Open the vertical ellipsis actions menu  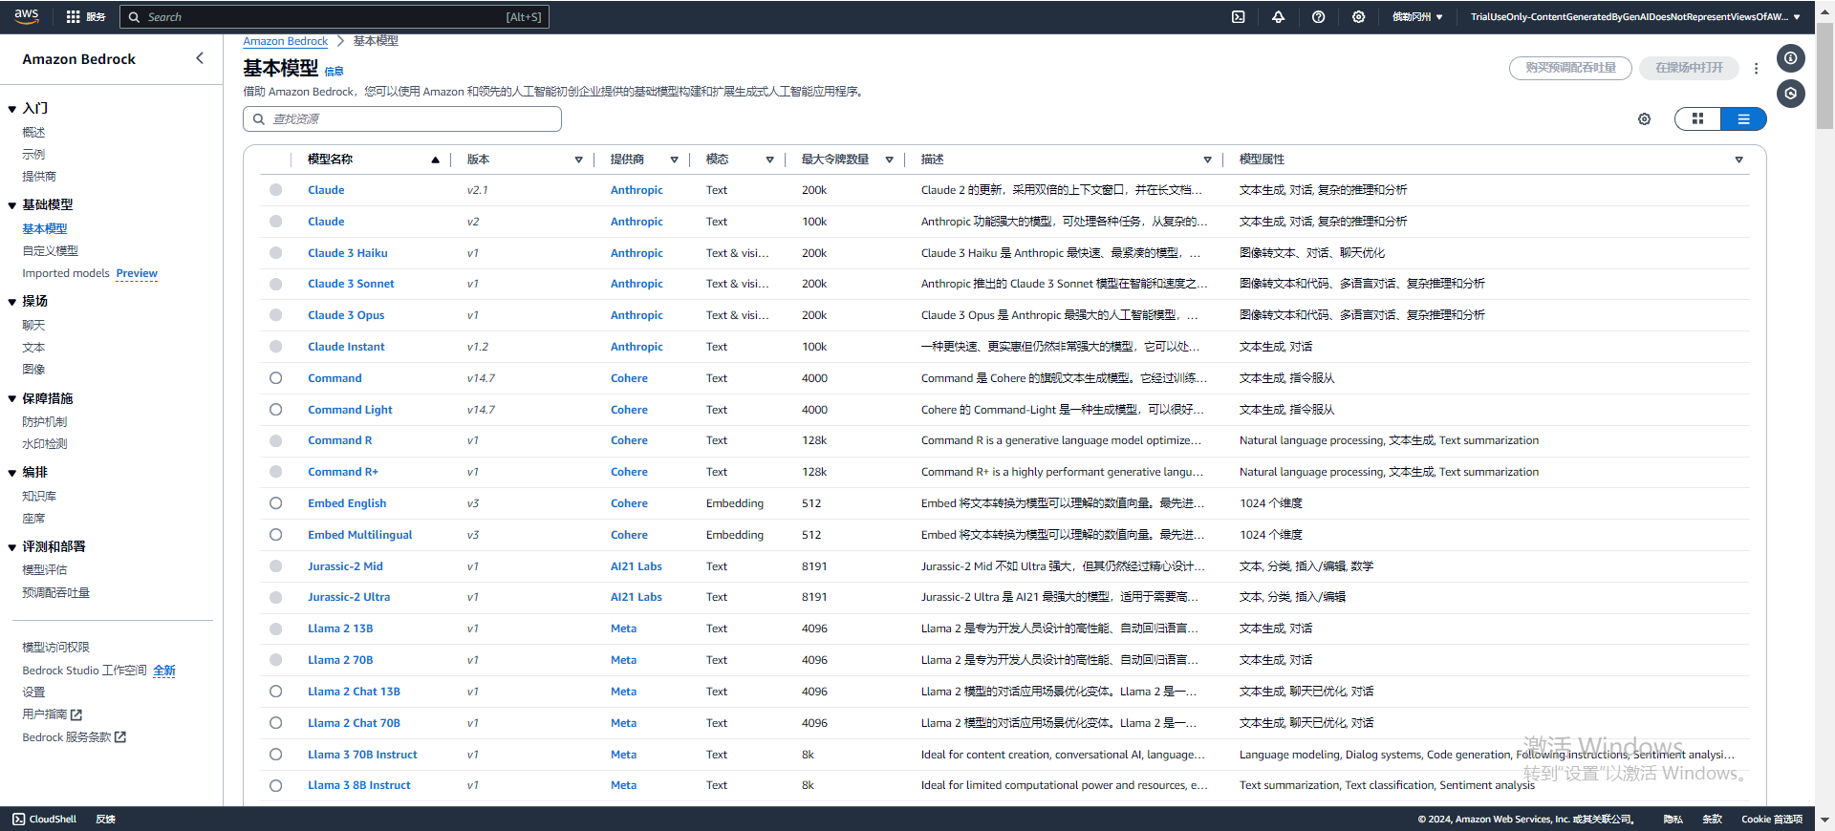[1756, 69]
